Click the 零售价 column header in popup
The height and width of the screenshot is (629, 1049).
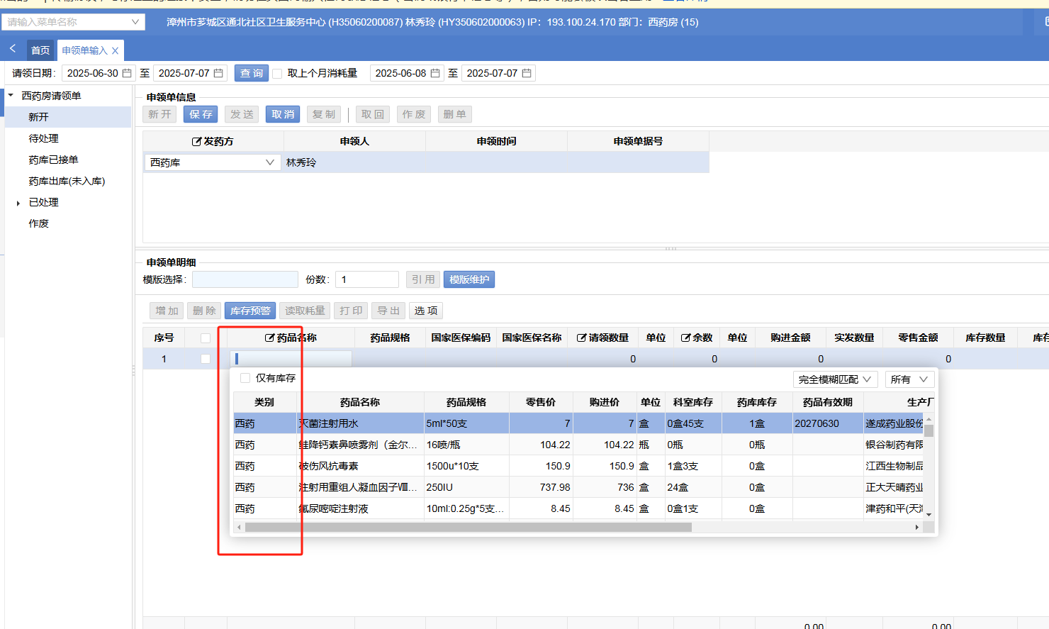click(x=541, y=402)
